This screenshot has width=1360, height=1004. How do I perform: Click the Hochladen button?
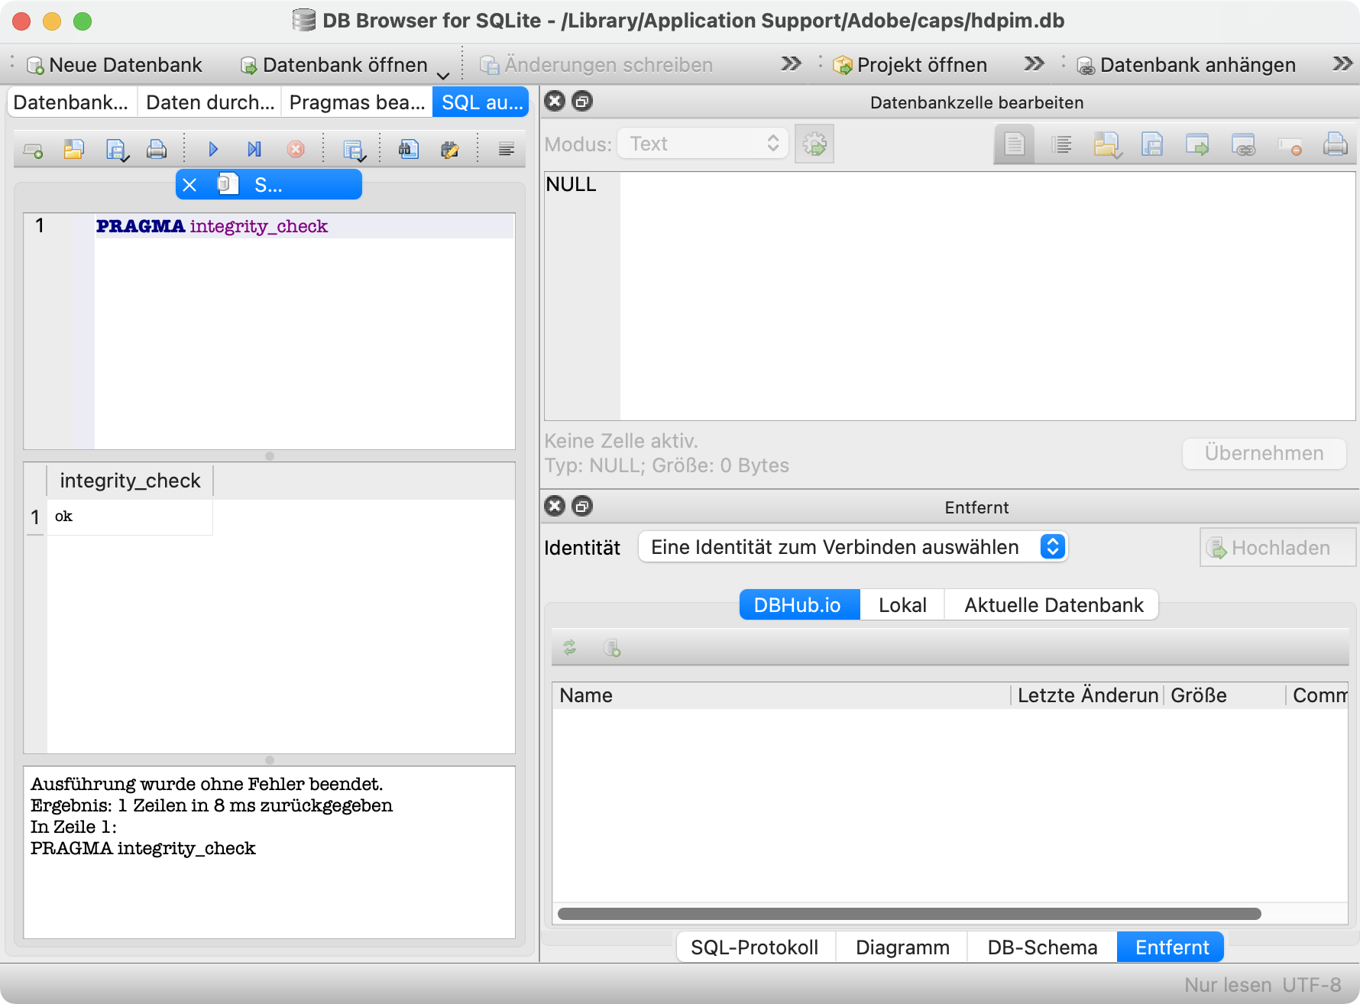[1276, 547]
